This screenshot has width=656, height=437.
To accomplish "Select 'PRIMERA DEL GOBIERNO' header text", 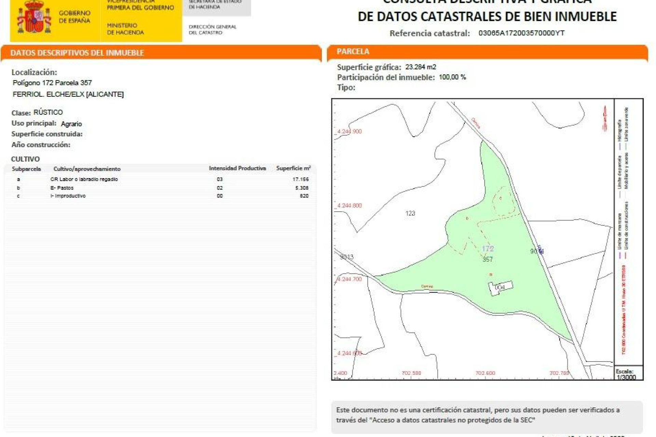I will (x=140, y=8).
